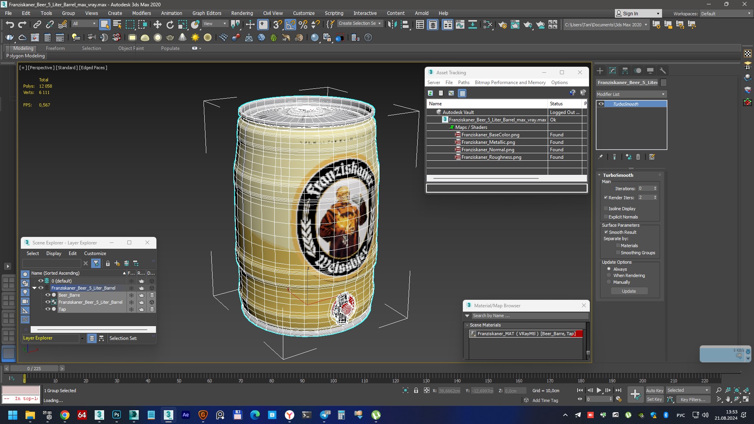Open the View reference coordinate dropdown
The height and width of the screenshot is (424, 754).
215,24
